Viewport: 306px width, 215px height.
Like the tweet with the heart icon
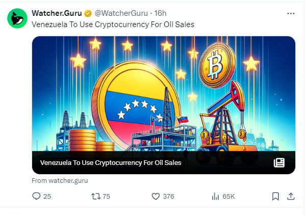coord(157,196)
